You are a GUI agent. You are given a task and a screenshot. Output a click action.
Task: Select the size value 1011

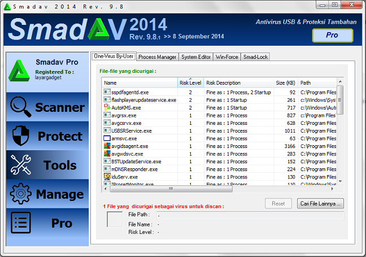click(290, 130)
